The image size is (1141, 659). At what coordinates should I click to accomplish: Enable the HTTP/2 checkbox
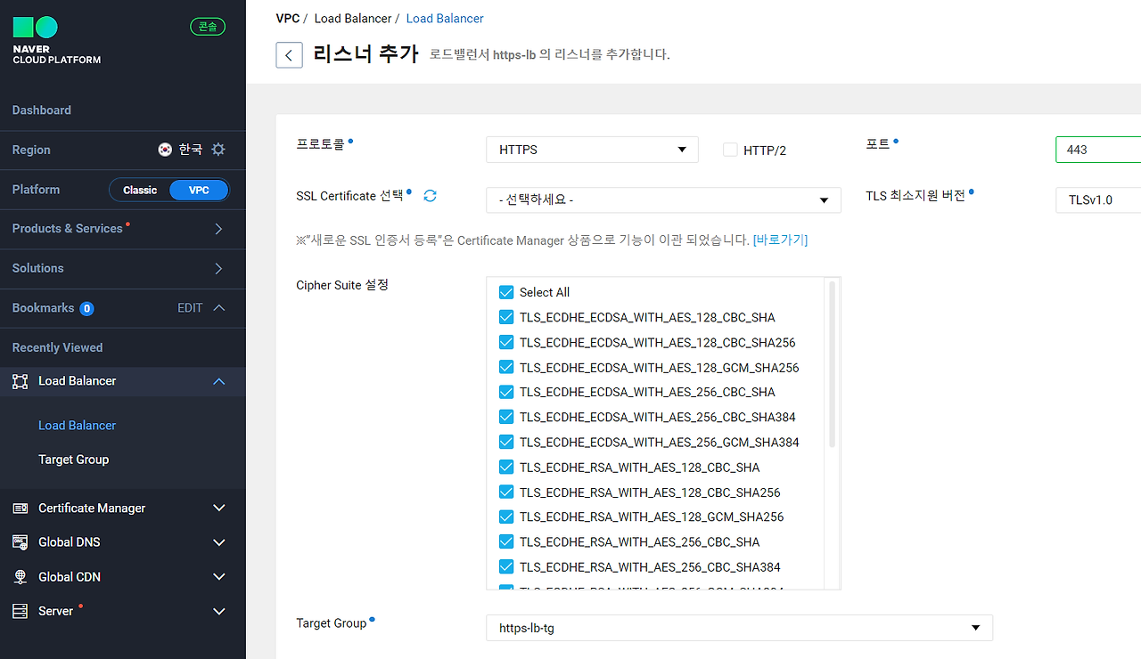(x=730, y=150)
